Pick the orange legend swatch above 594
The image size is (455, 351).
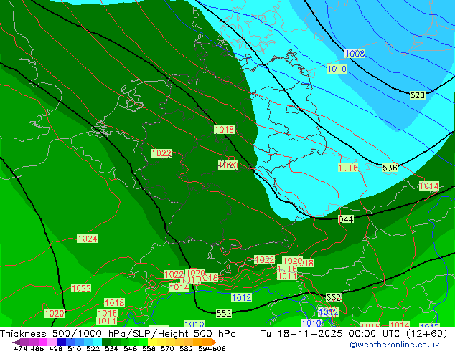point(206,342)
